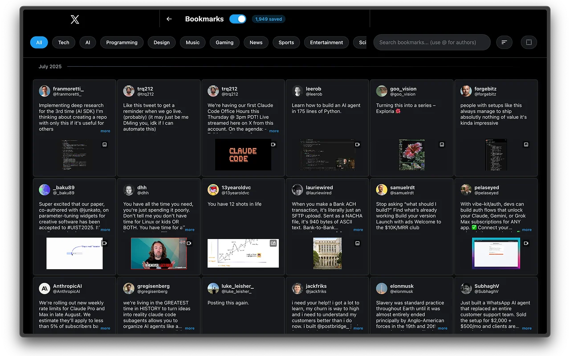Select the AI category filter
The image size is (570, 356).
tap(88, 42)
